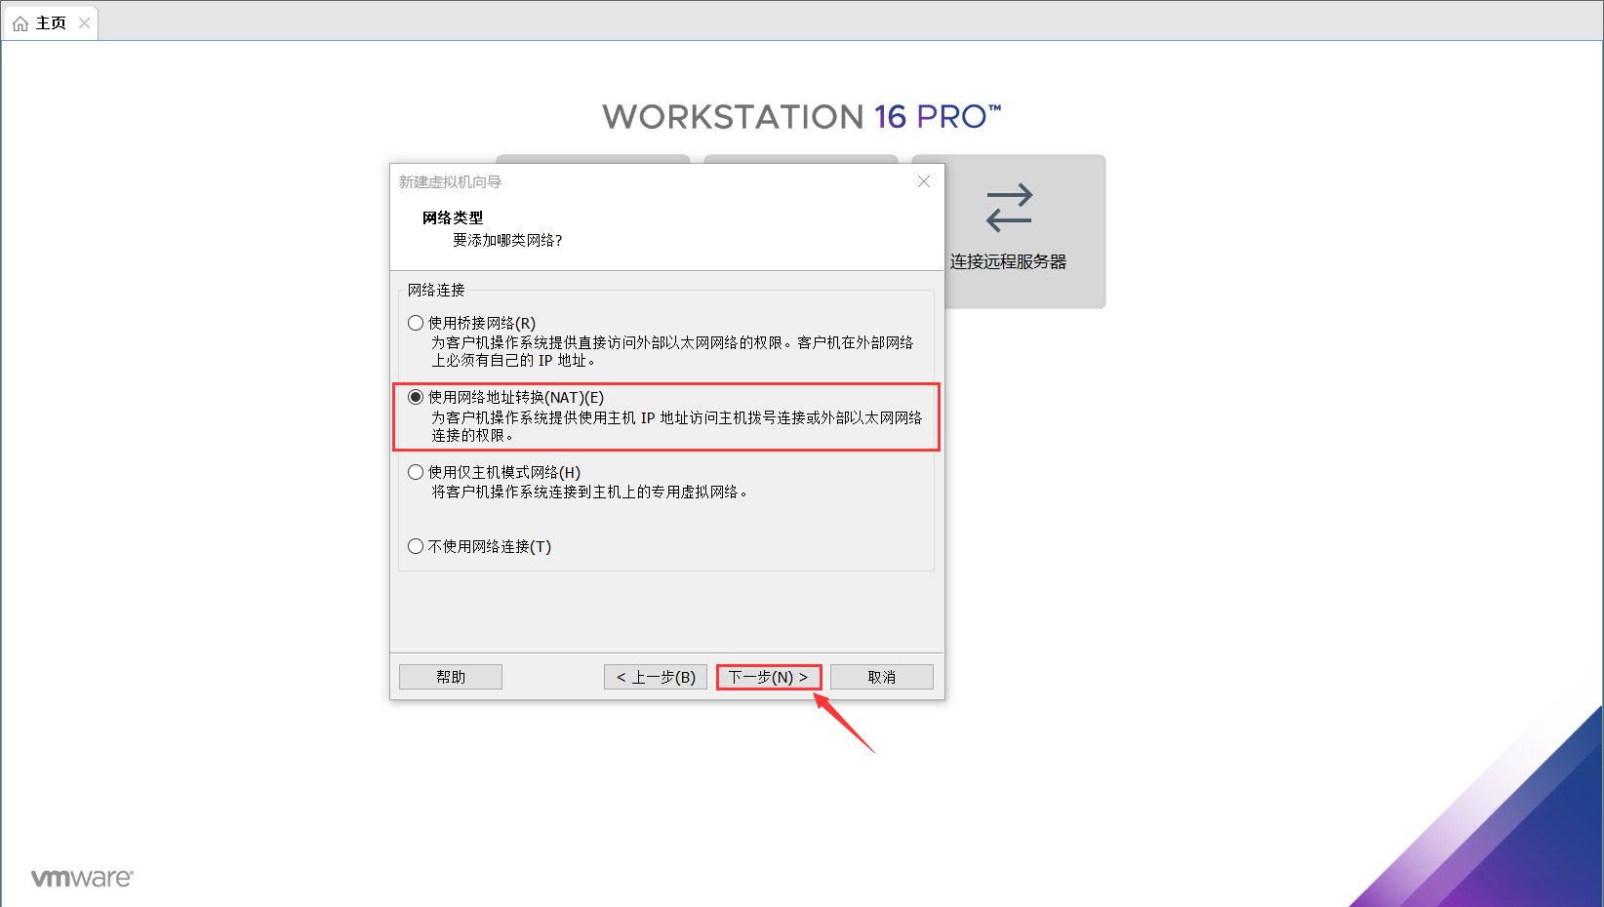Close the 新建虚拟机向导 dialog

[x=923, y=181]
